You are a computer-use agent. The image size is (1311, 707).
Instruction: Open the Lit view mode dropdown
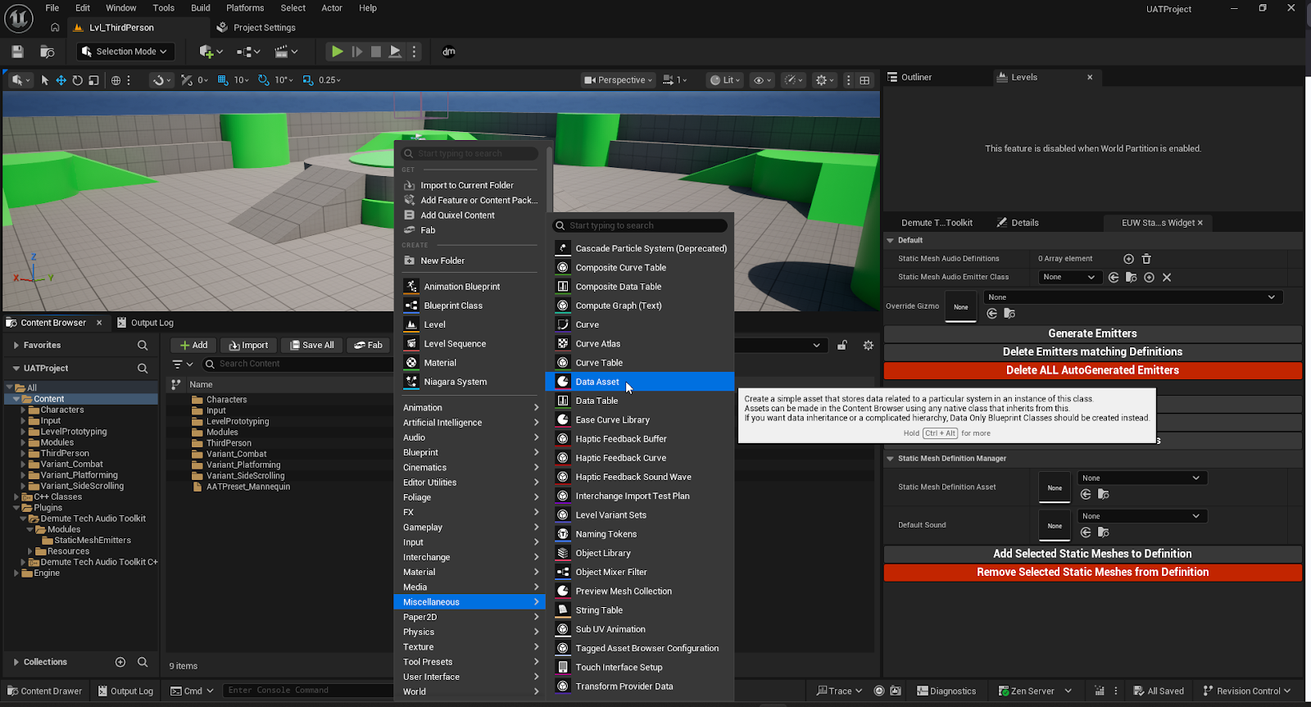[725, 80]
